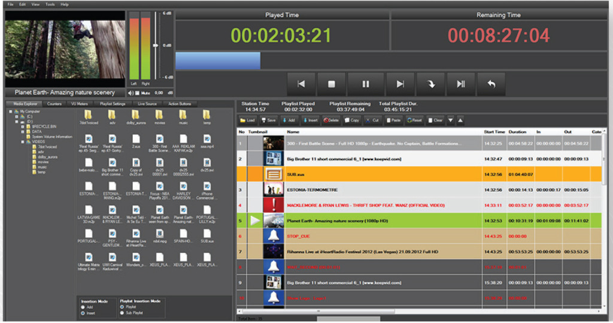Move the item up with the up arrow
Screen dimensions: 613x323
[460, 120]
